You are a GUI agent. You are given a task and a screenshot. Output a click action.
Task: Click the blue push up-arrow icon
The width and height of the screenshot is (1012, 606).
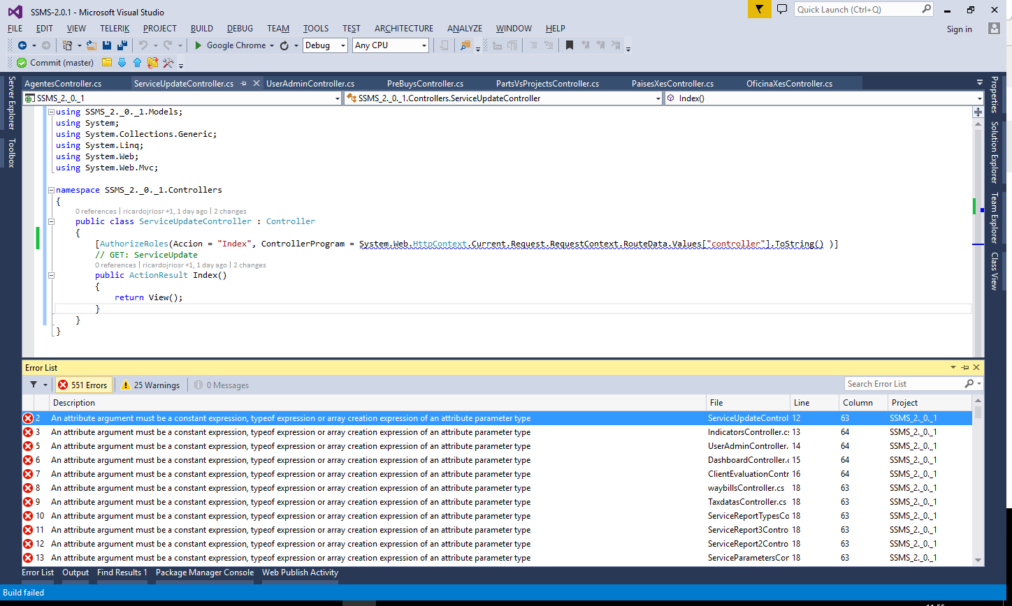tap(137, 63)
